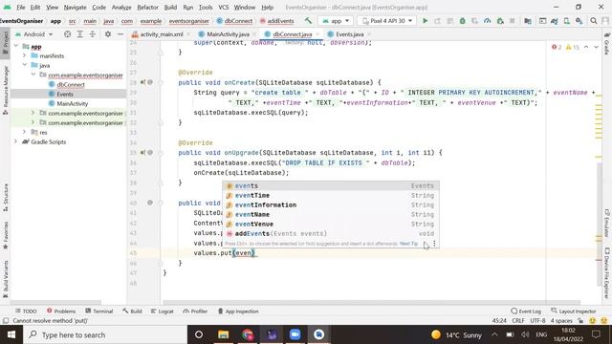612x344 pixels.
Task: Open Zoom from the taskbar
Action: click(x=295, y=334)
